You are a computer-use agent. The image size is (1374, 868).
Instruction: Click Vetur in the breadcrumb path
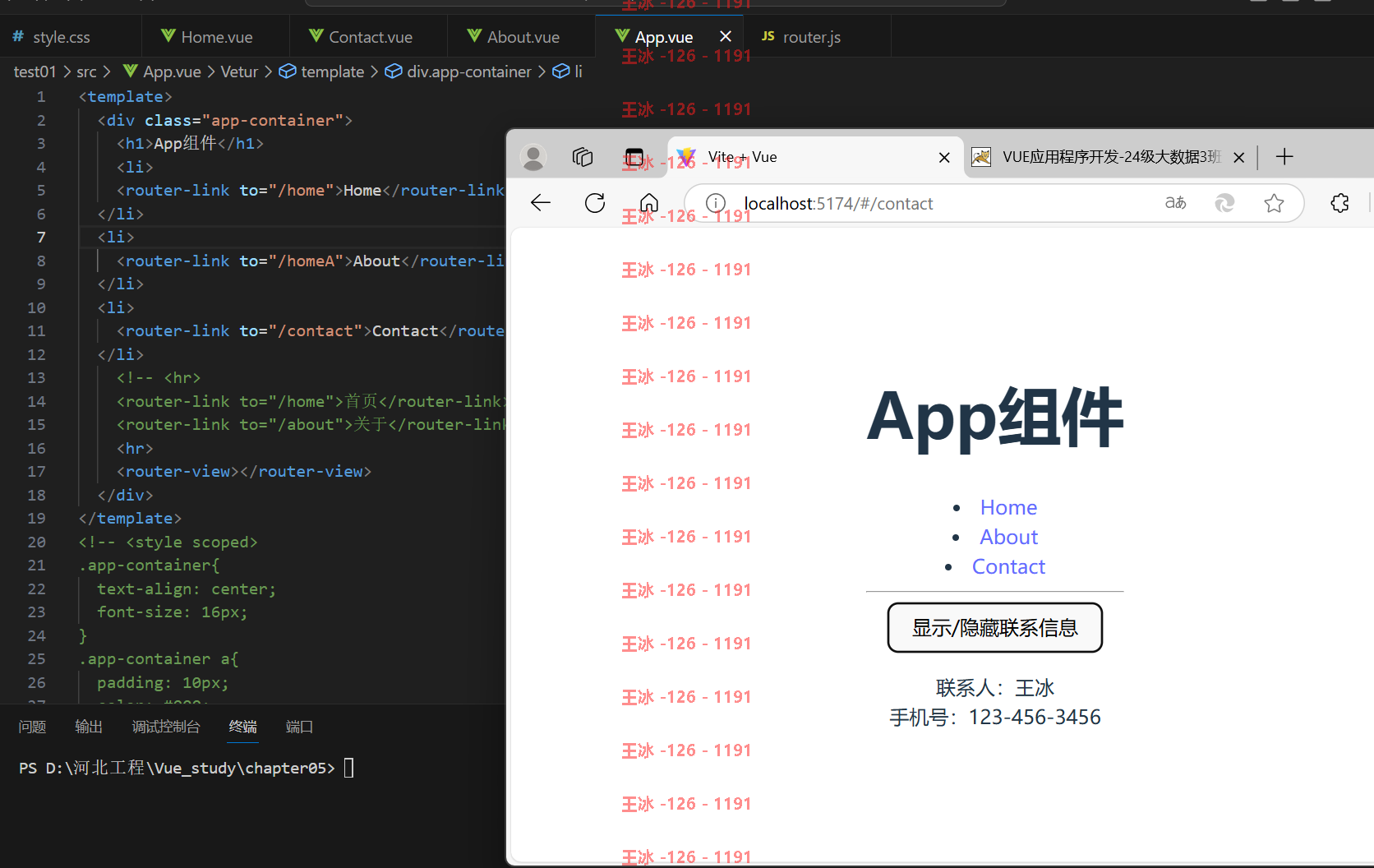point(239,72)
